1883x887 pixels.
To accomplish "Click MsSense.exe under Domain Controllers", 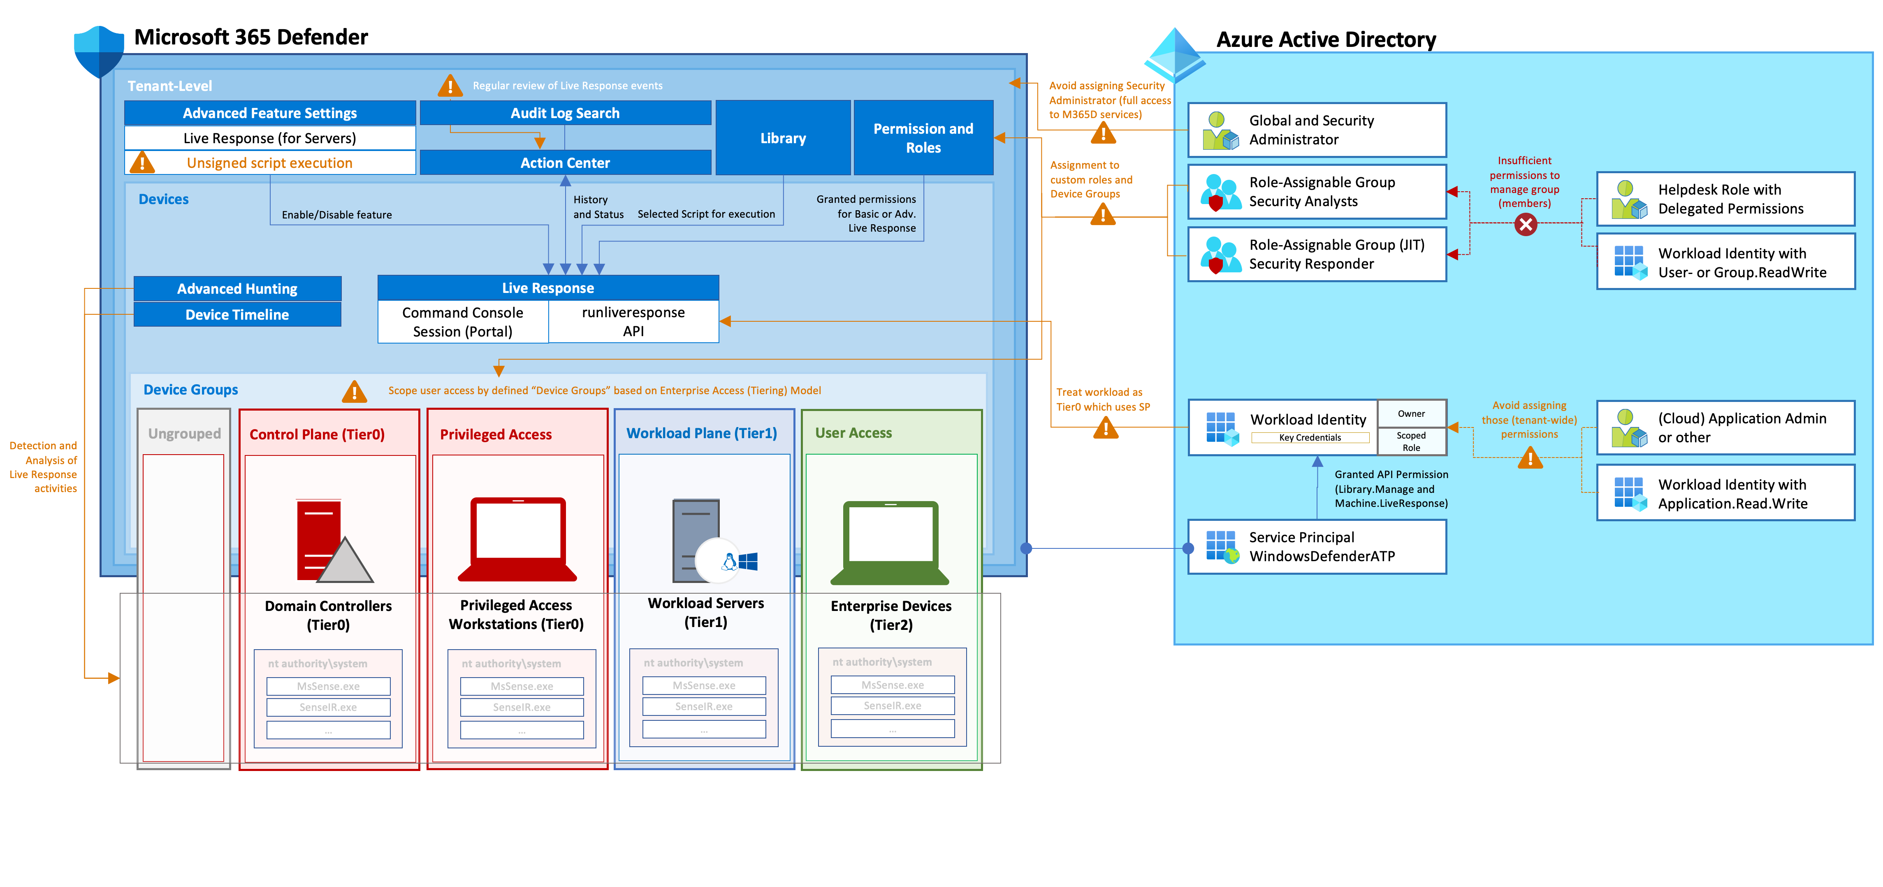I will (x=328, y=686).
